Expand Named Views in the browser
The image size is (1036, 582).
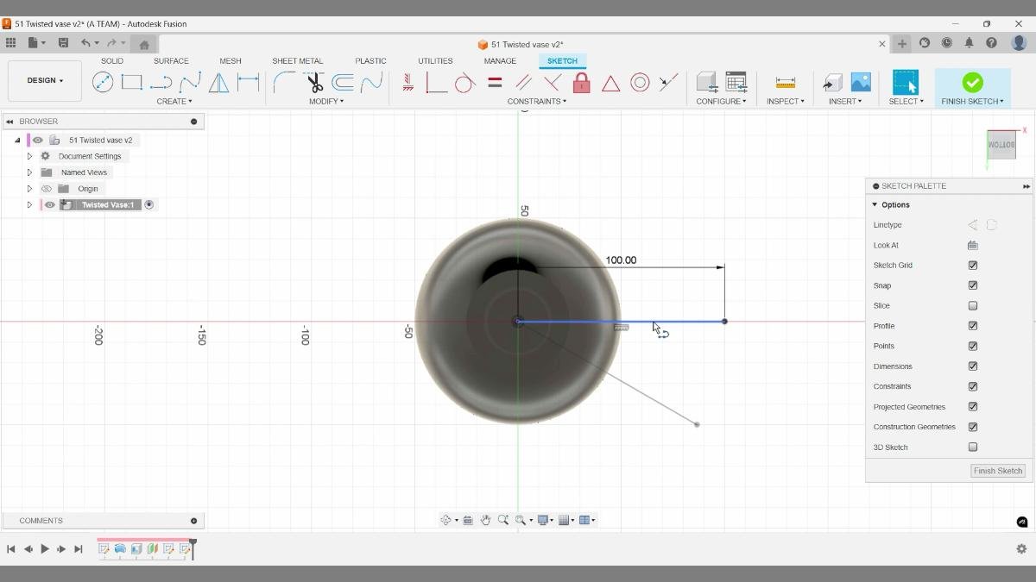29,172
